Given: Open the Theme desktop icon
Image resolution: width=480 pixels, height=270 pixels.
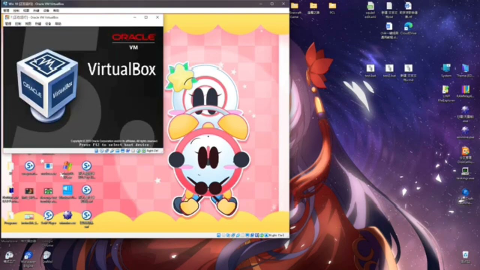Looking at the screenshot, I should pyautogui.click(x=465, y=71).
